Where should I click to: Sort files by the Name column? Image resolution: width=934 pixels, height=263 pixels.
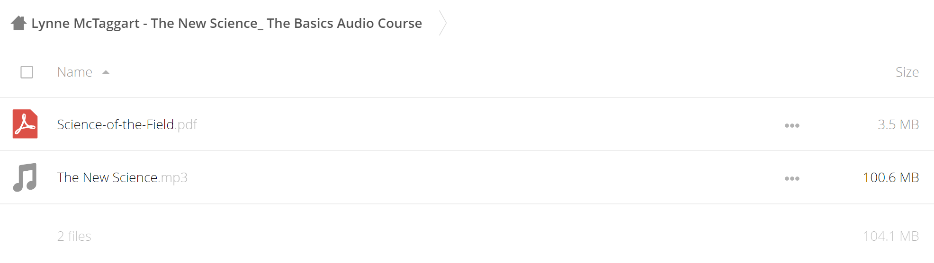click(x=75, y=72)
